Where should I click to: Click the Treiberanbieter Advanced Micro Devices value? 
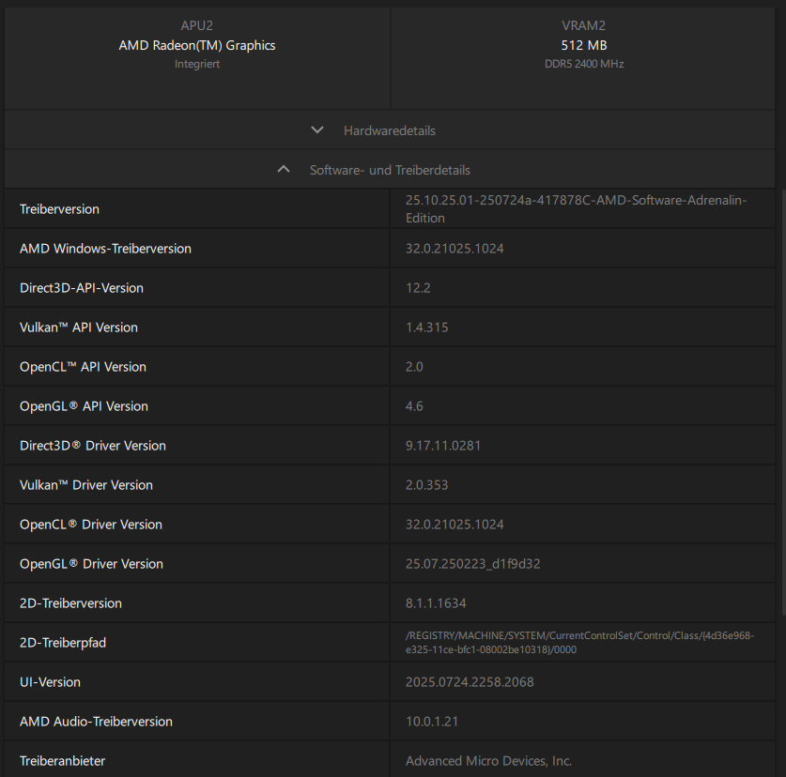tap(488, 761)
